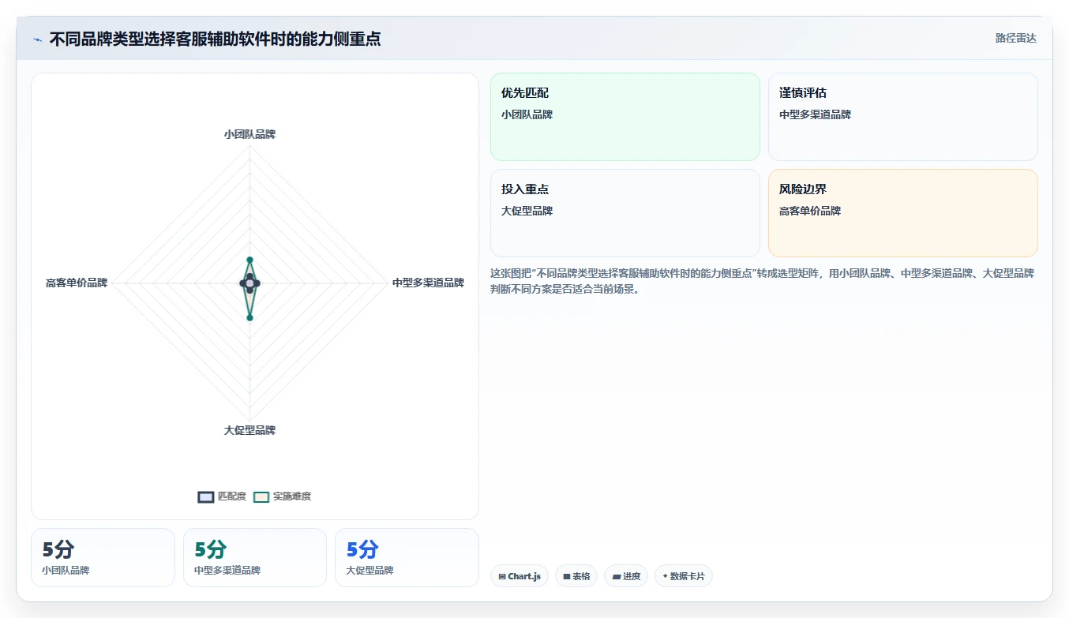The height and width of the screenshot is (618, 1069).
Task: Click 高客单价品牌 text in 风险边界 card
Action: tap(810, 211)
